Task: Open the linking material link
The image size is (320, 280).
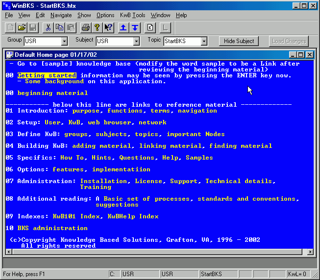Action: (x=170, y=146)
